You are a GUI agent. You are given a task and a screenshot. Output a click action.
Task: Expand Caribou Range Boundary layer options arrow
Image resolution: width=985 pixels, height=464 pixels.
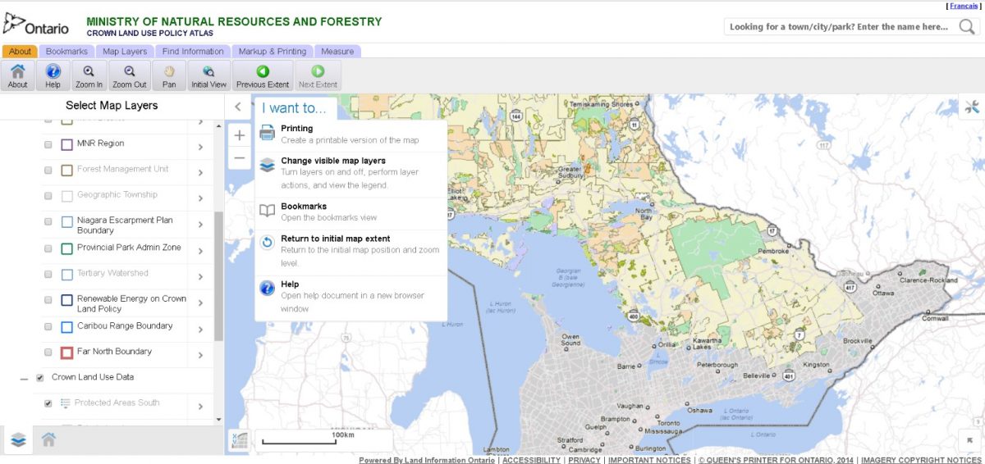200,329
